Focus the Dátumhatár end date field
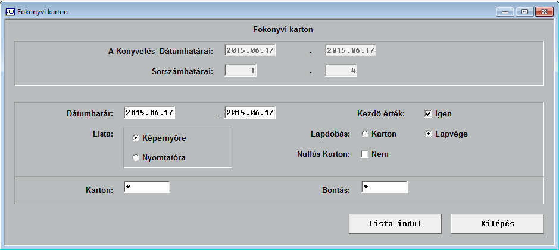The height and width of the screenshot is (250, 559). click(250, 113)
